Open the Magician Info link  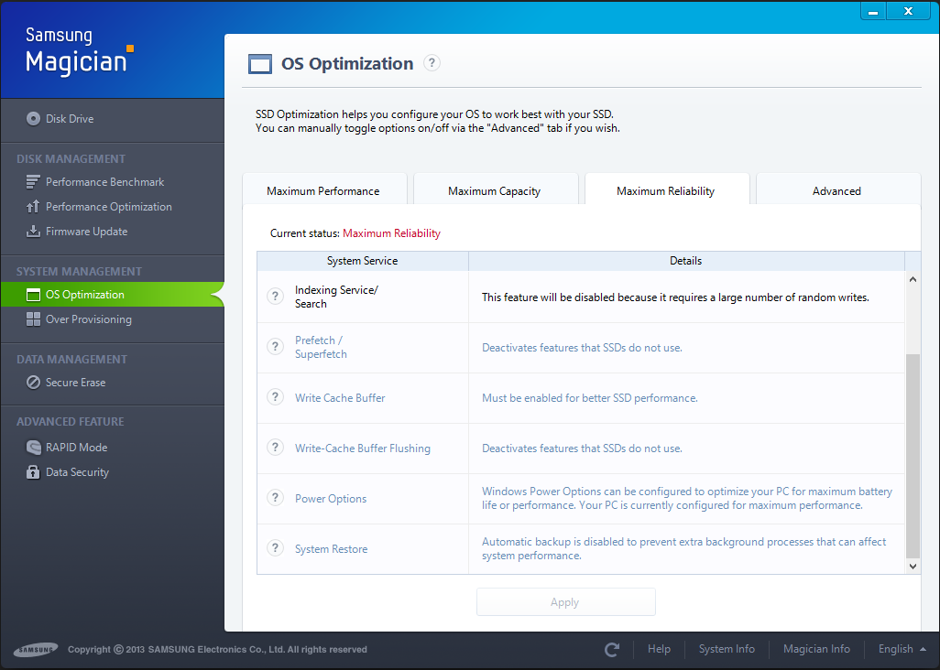816,649
